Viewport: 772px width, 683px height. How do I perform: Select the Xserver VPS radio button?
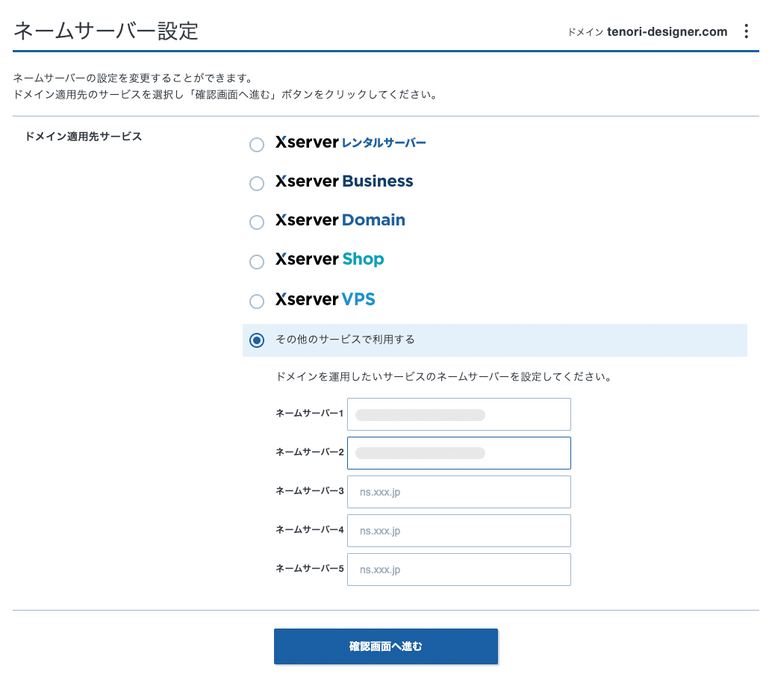257,301
